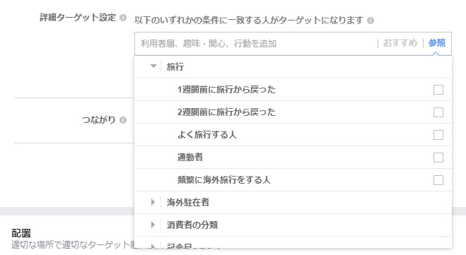Expand the 海外駐在者 category arrow
466x255 pixels.
coord(153,202)
